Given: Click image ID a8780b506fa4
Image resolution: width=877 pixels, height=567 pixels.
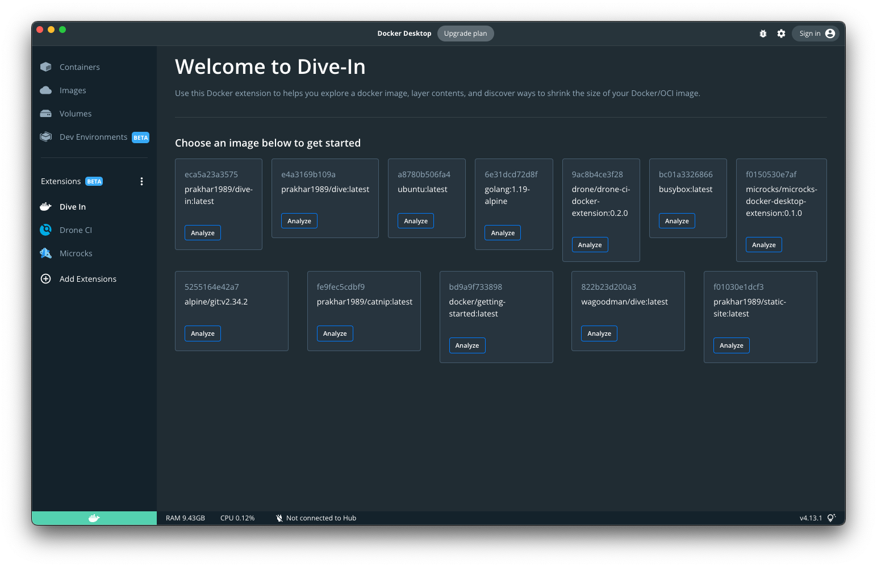Looking at the screenshot, I should [x=424, y=174].
